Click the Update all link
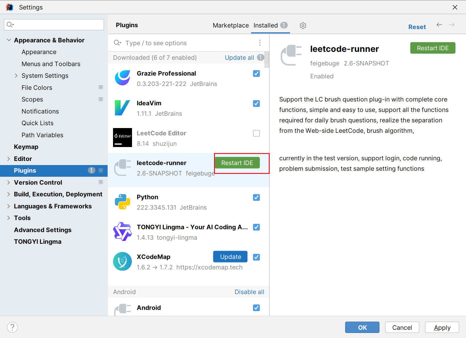This screenshot has width=466, height=338. pyautogui.click(x=239, y=58)
